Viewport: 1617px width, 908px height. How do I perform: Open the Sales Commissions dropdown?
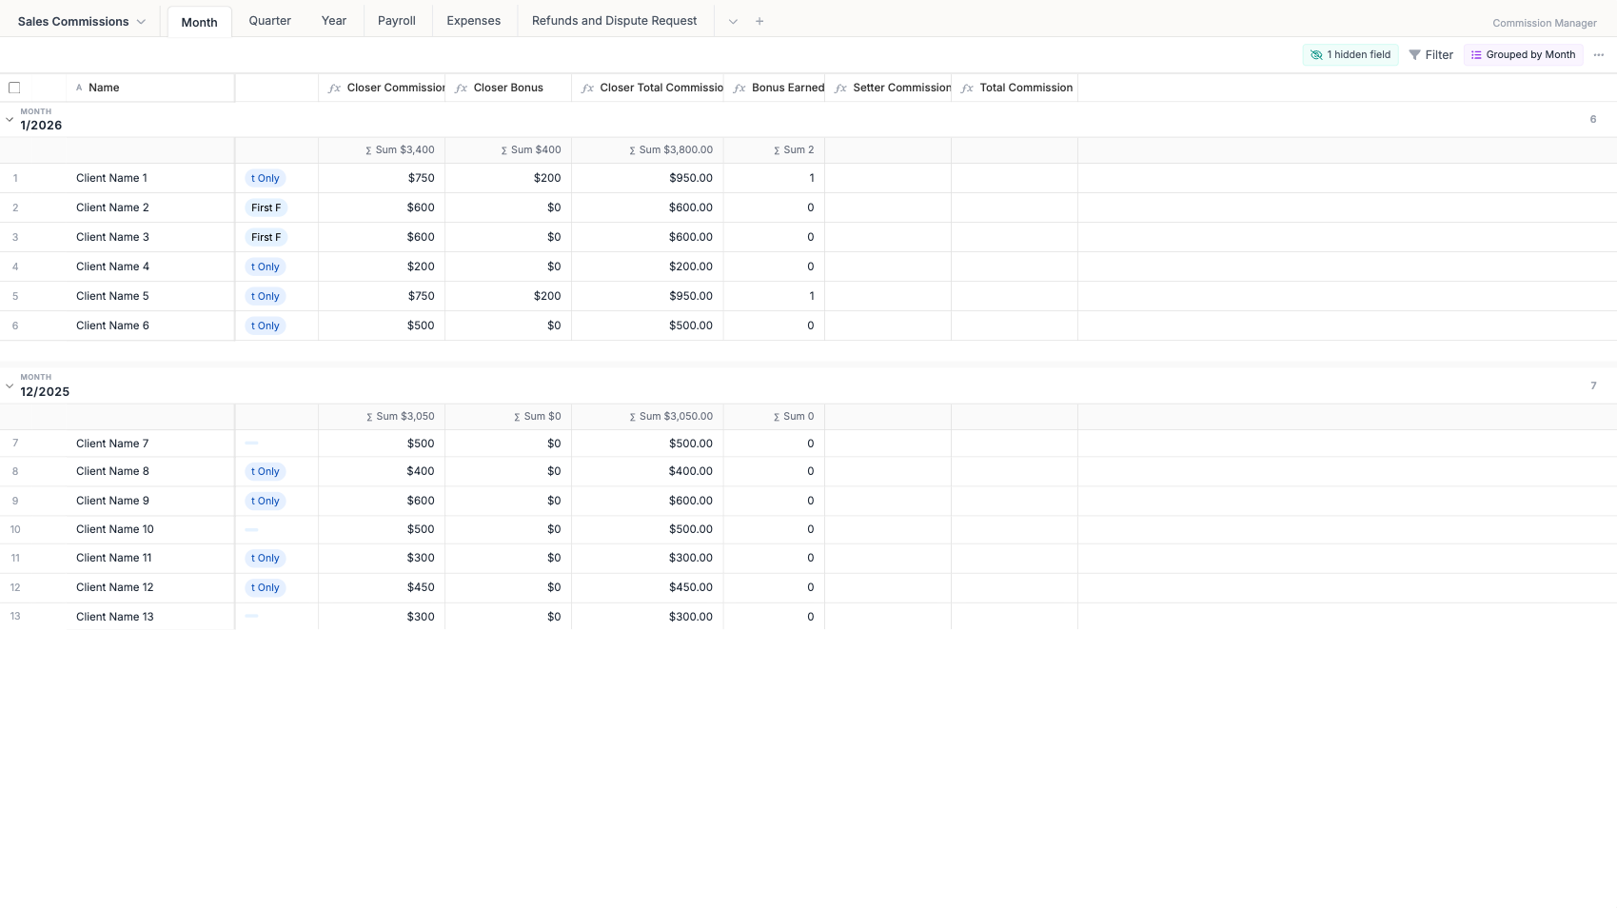pyautogui.click(x=82, y=21)
